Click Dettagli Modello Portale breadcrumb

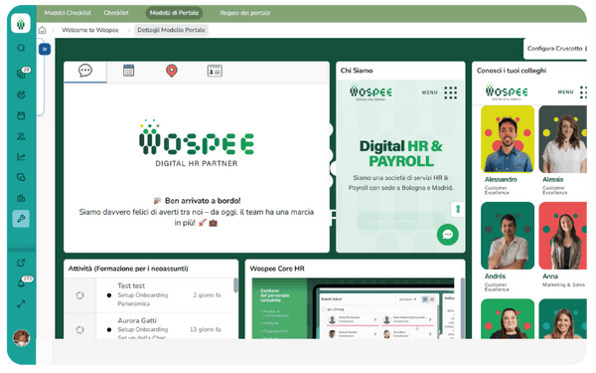click(x=171, y=30)
